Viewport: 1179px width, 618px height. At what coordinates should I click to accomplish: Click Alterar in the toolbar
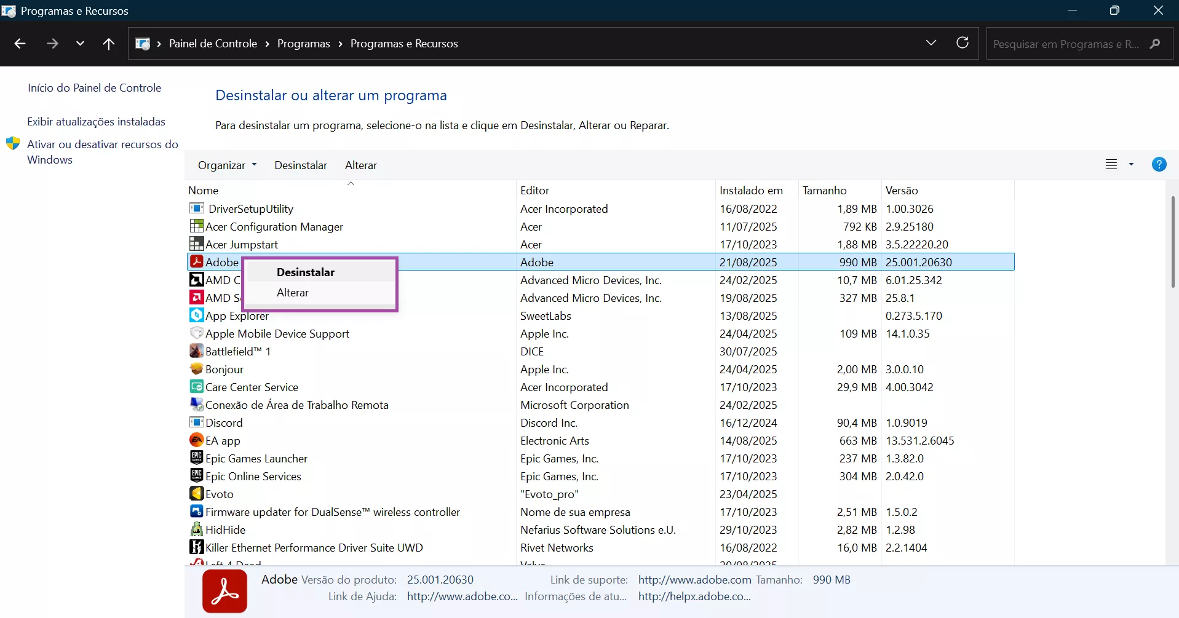(x=361, y=165)
